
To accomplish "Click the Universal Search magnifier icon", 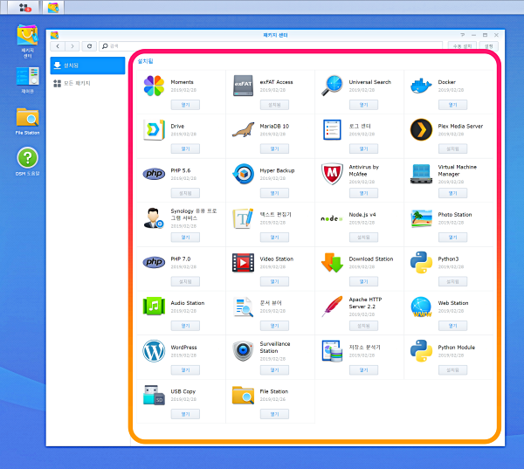I will (x=332, y=86).
